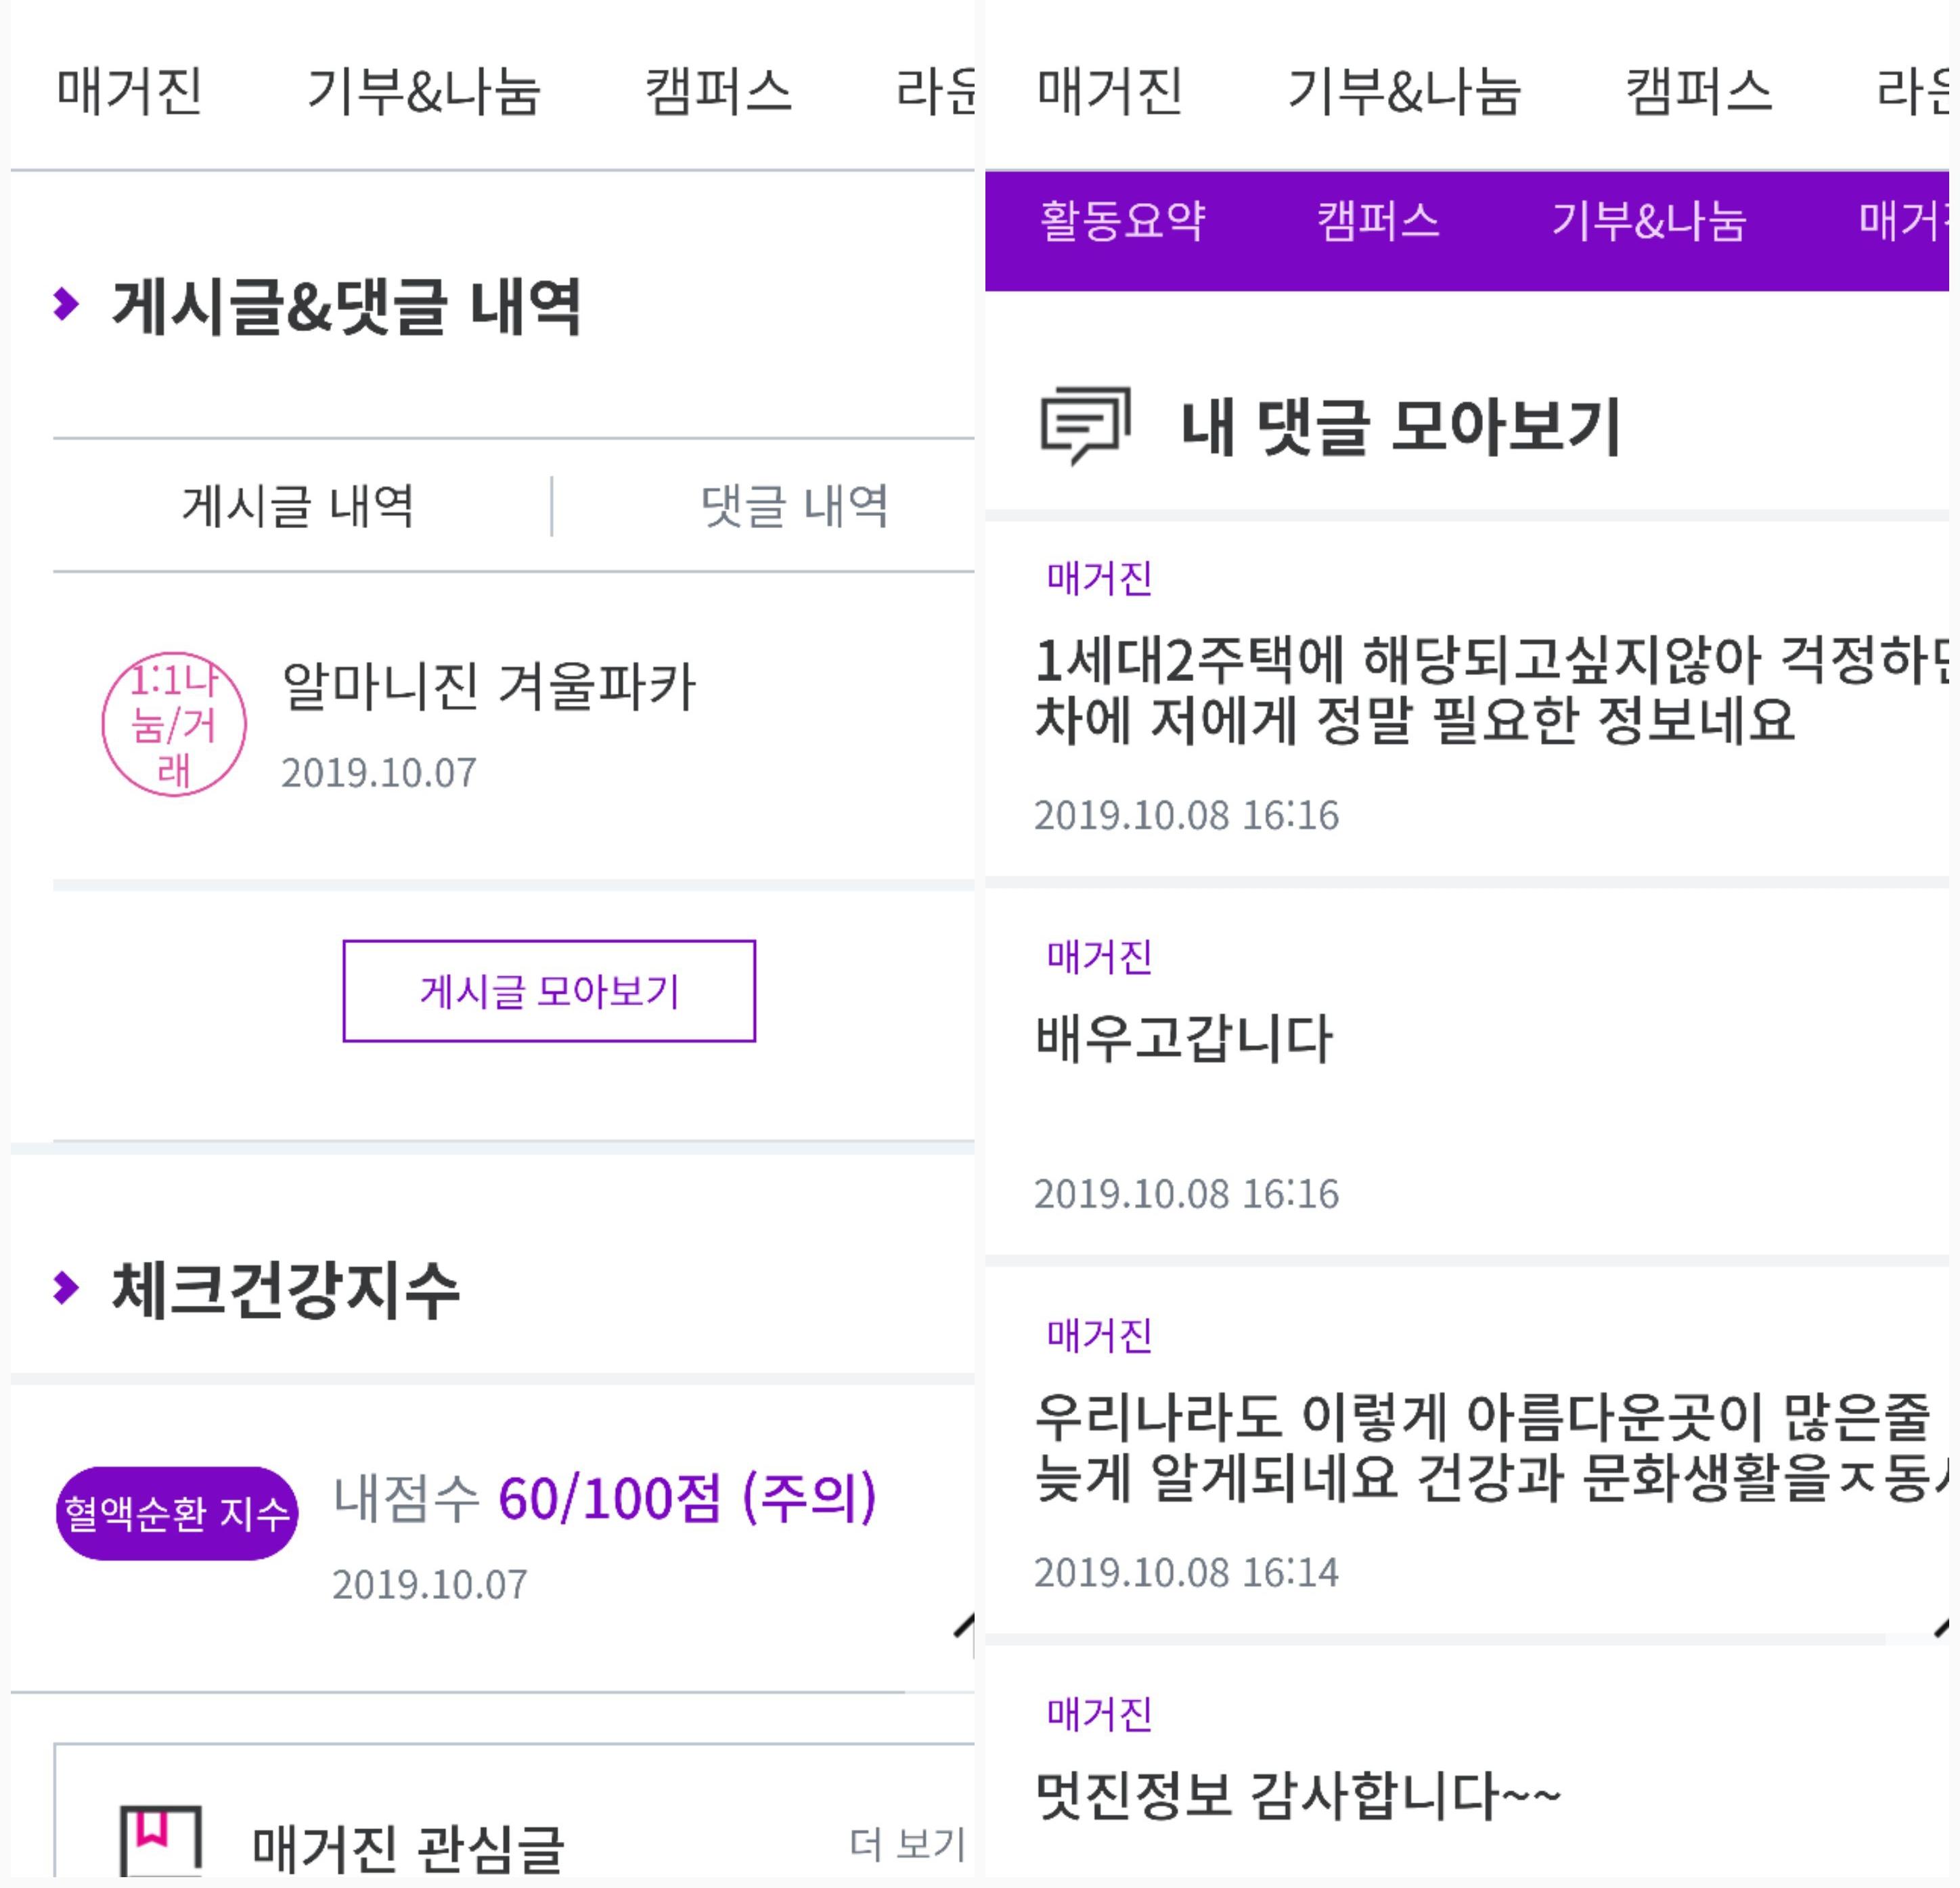Select 기부&나눔 in the purple sub-menu

pos(1648,220)
